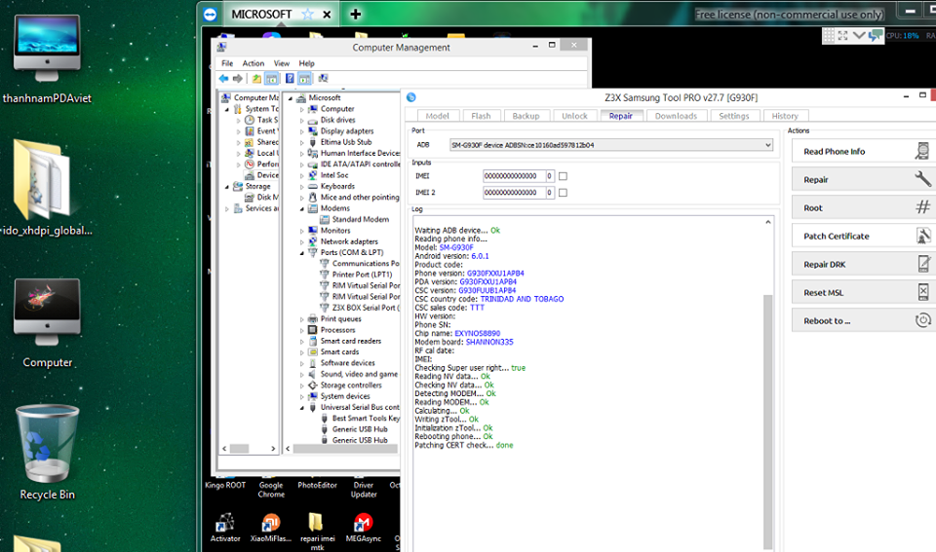Click the Root button
This screenshot has width=936, height=552.
click(x=863, y=208)
